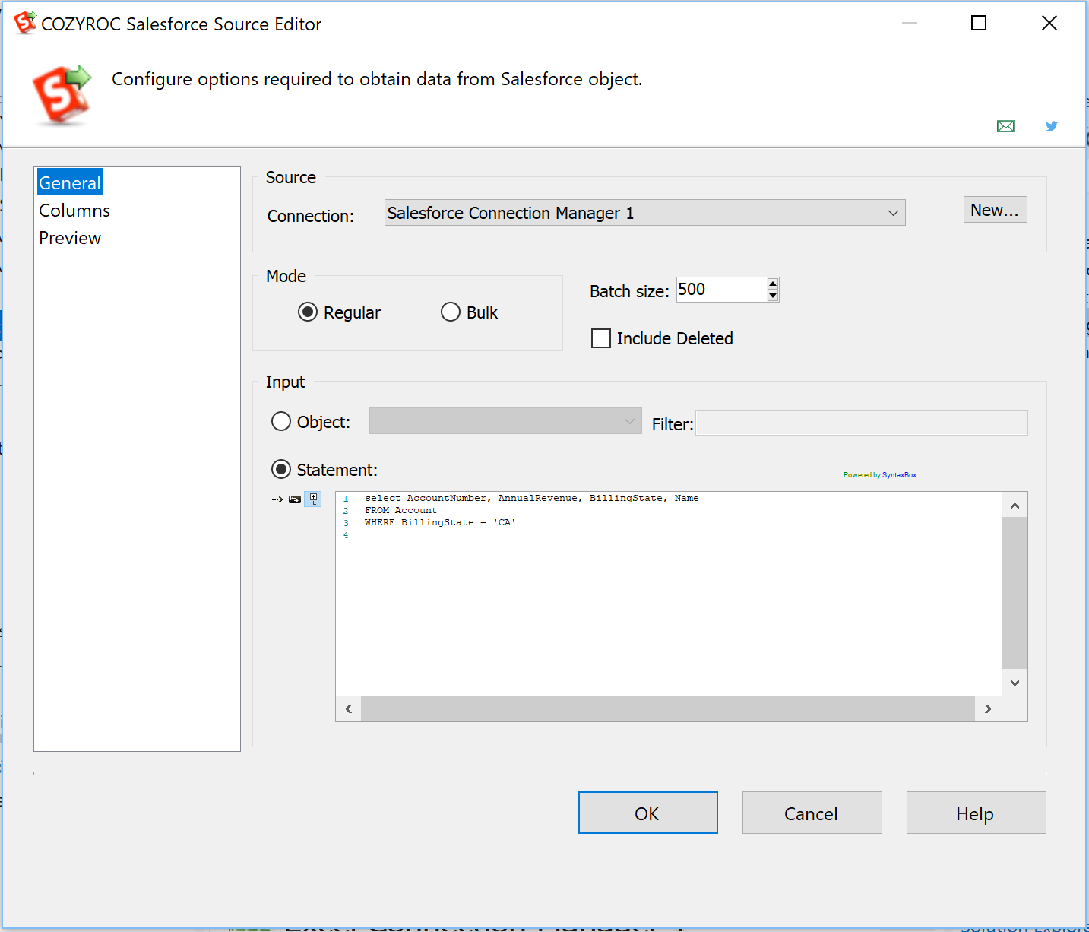Open the Twitter bird icon link
This screenshot has height=932, width=1089.
pyautogui.click(x=1052, y=126)
